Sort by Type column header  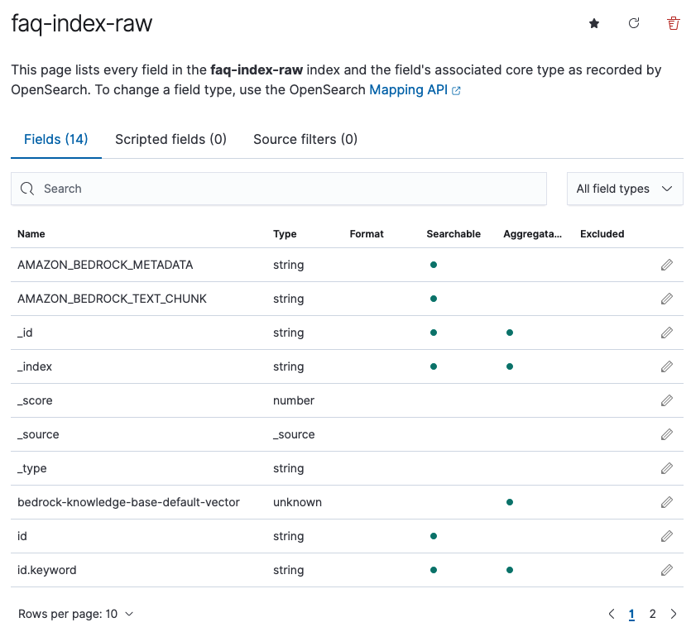click(285, 234)
